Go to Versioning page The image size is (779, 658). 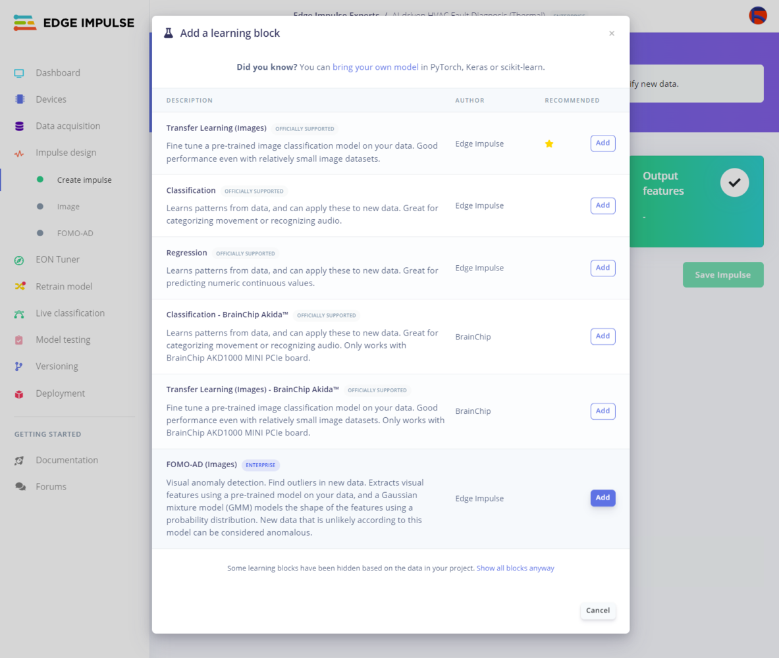click(x=57, y=367)
